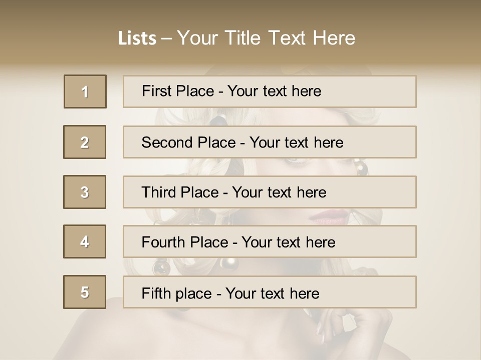Select the Fourth Place text box
481x360 pixels.
coord(270,242)
